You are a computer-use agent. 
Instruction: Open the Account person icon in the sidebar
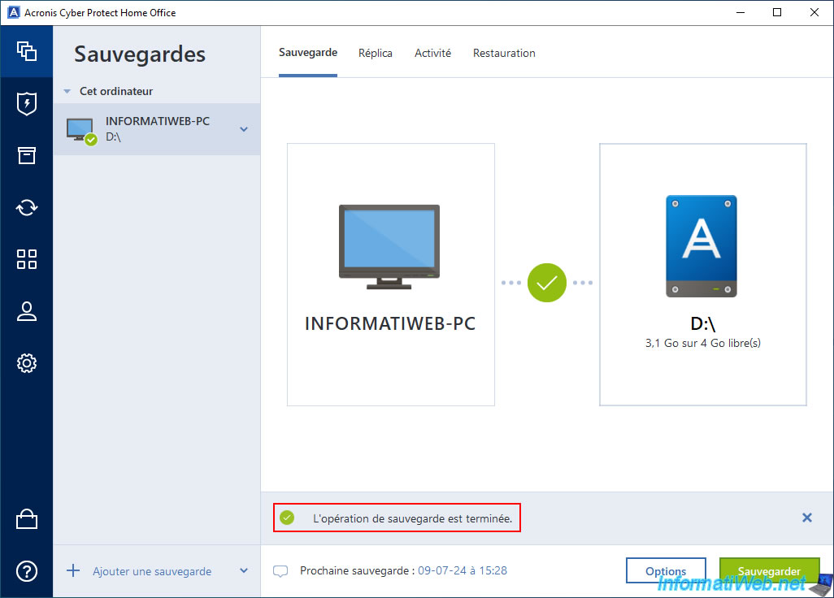(27, 311)
